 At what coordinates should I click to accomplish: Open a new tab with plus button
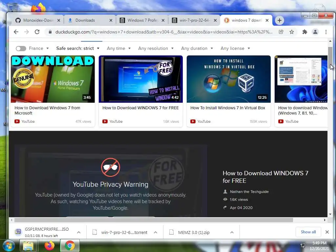coord(280,20)
